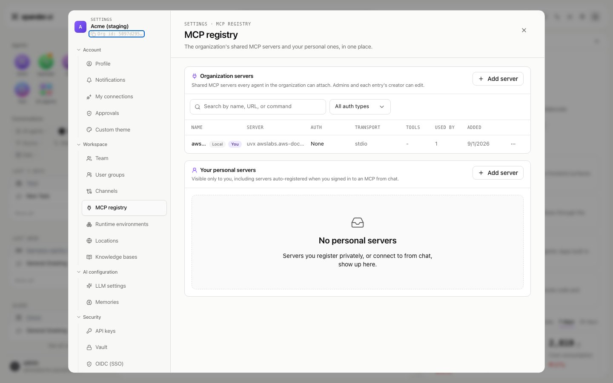Click the Runtime environments icon
The image size is (613, 383).
pyautogui.click(x=89, y=224)
